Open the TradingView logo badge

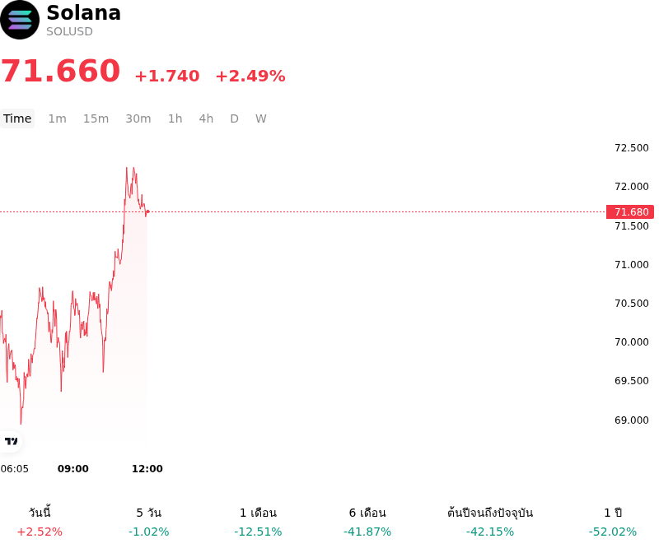tap(11, 441)
